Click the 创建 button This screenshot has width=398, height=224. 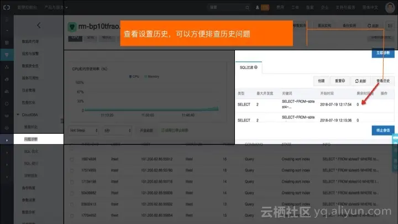point(321,81)
